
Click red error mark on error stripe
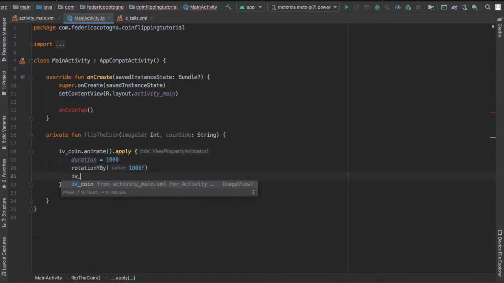point(493,113)
